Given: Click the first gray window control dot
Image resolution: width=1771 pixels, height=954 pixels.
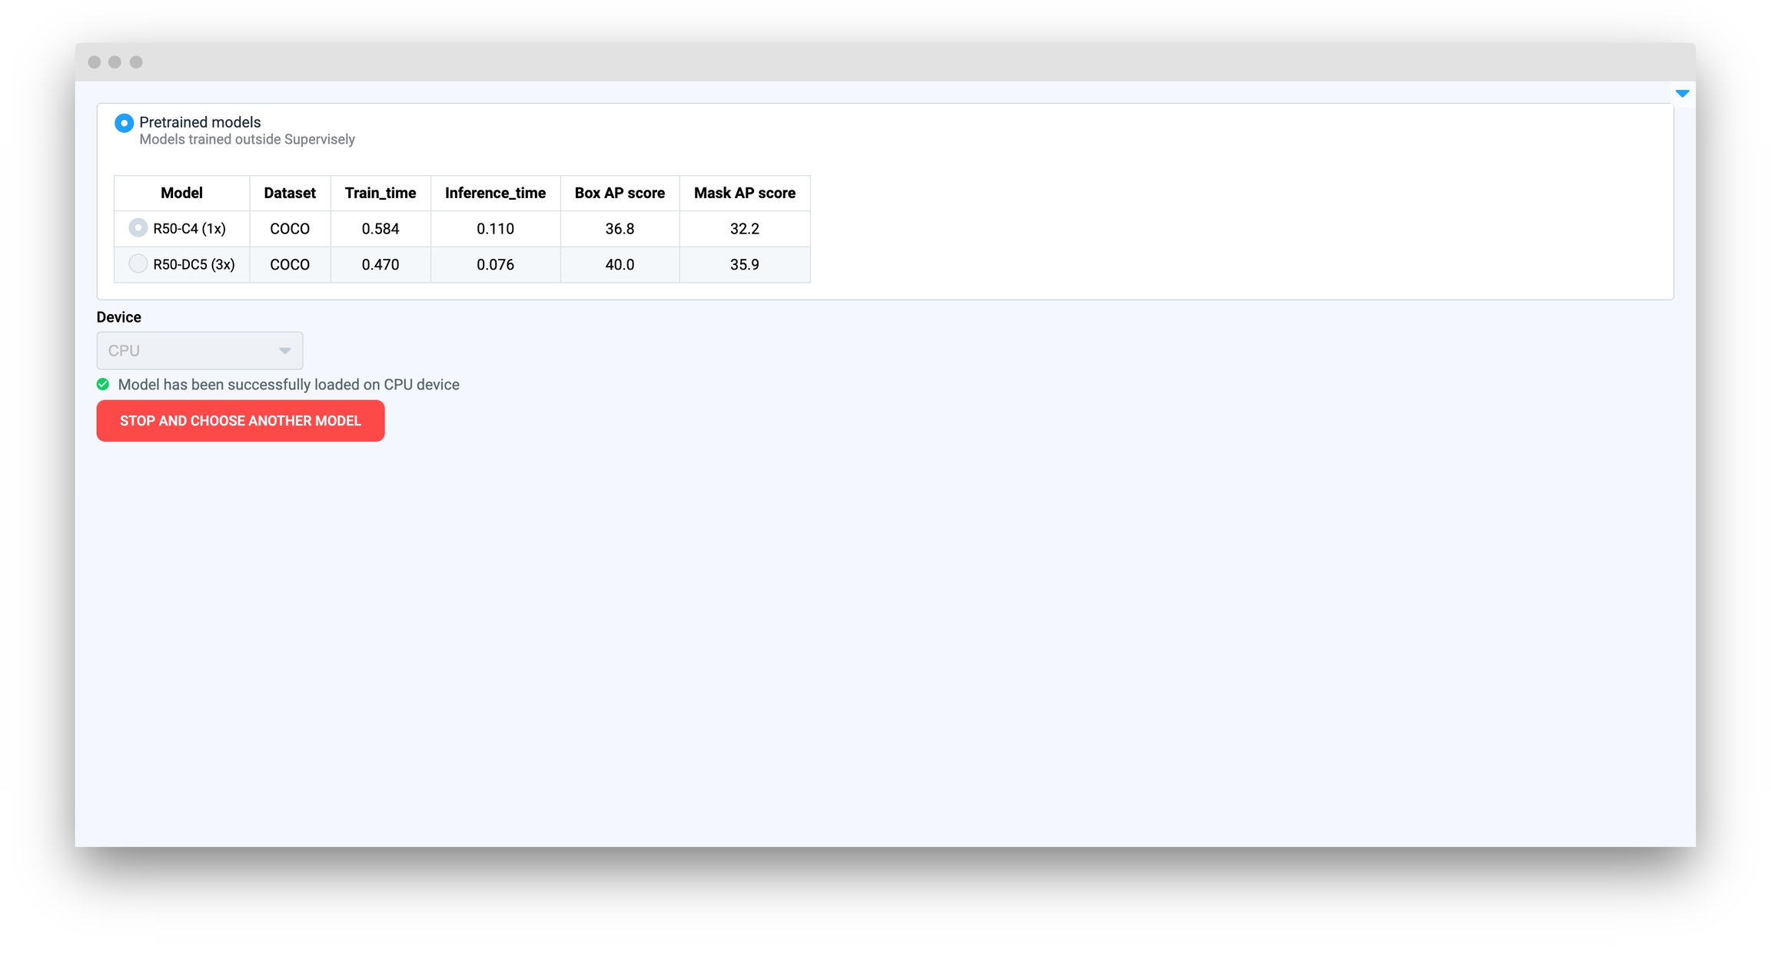Looking at the screenshot, I should click(95, 62).
